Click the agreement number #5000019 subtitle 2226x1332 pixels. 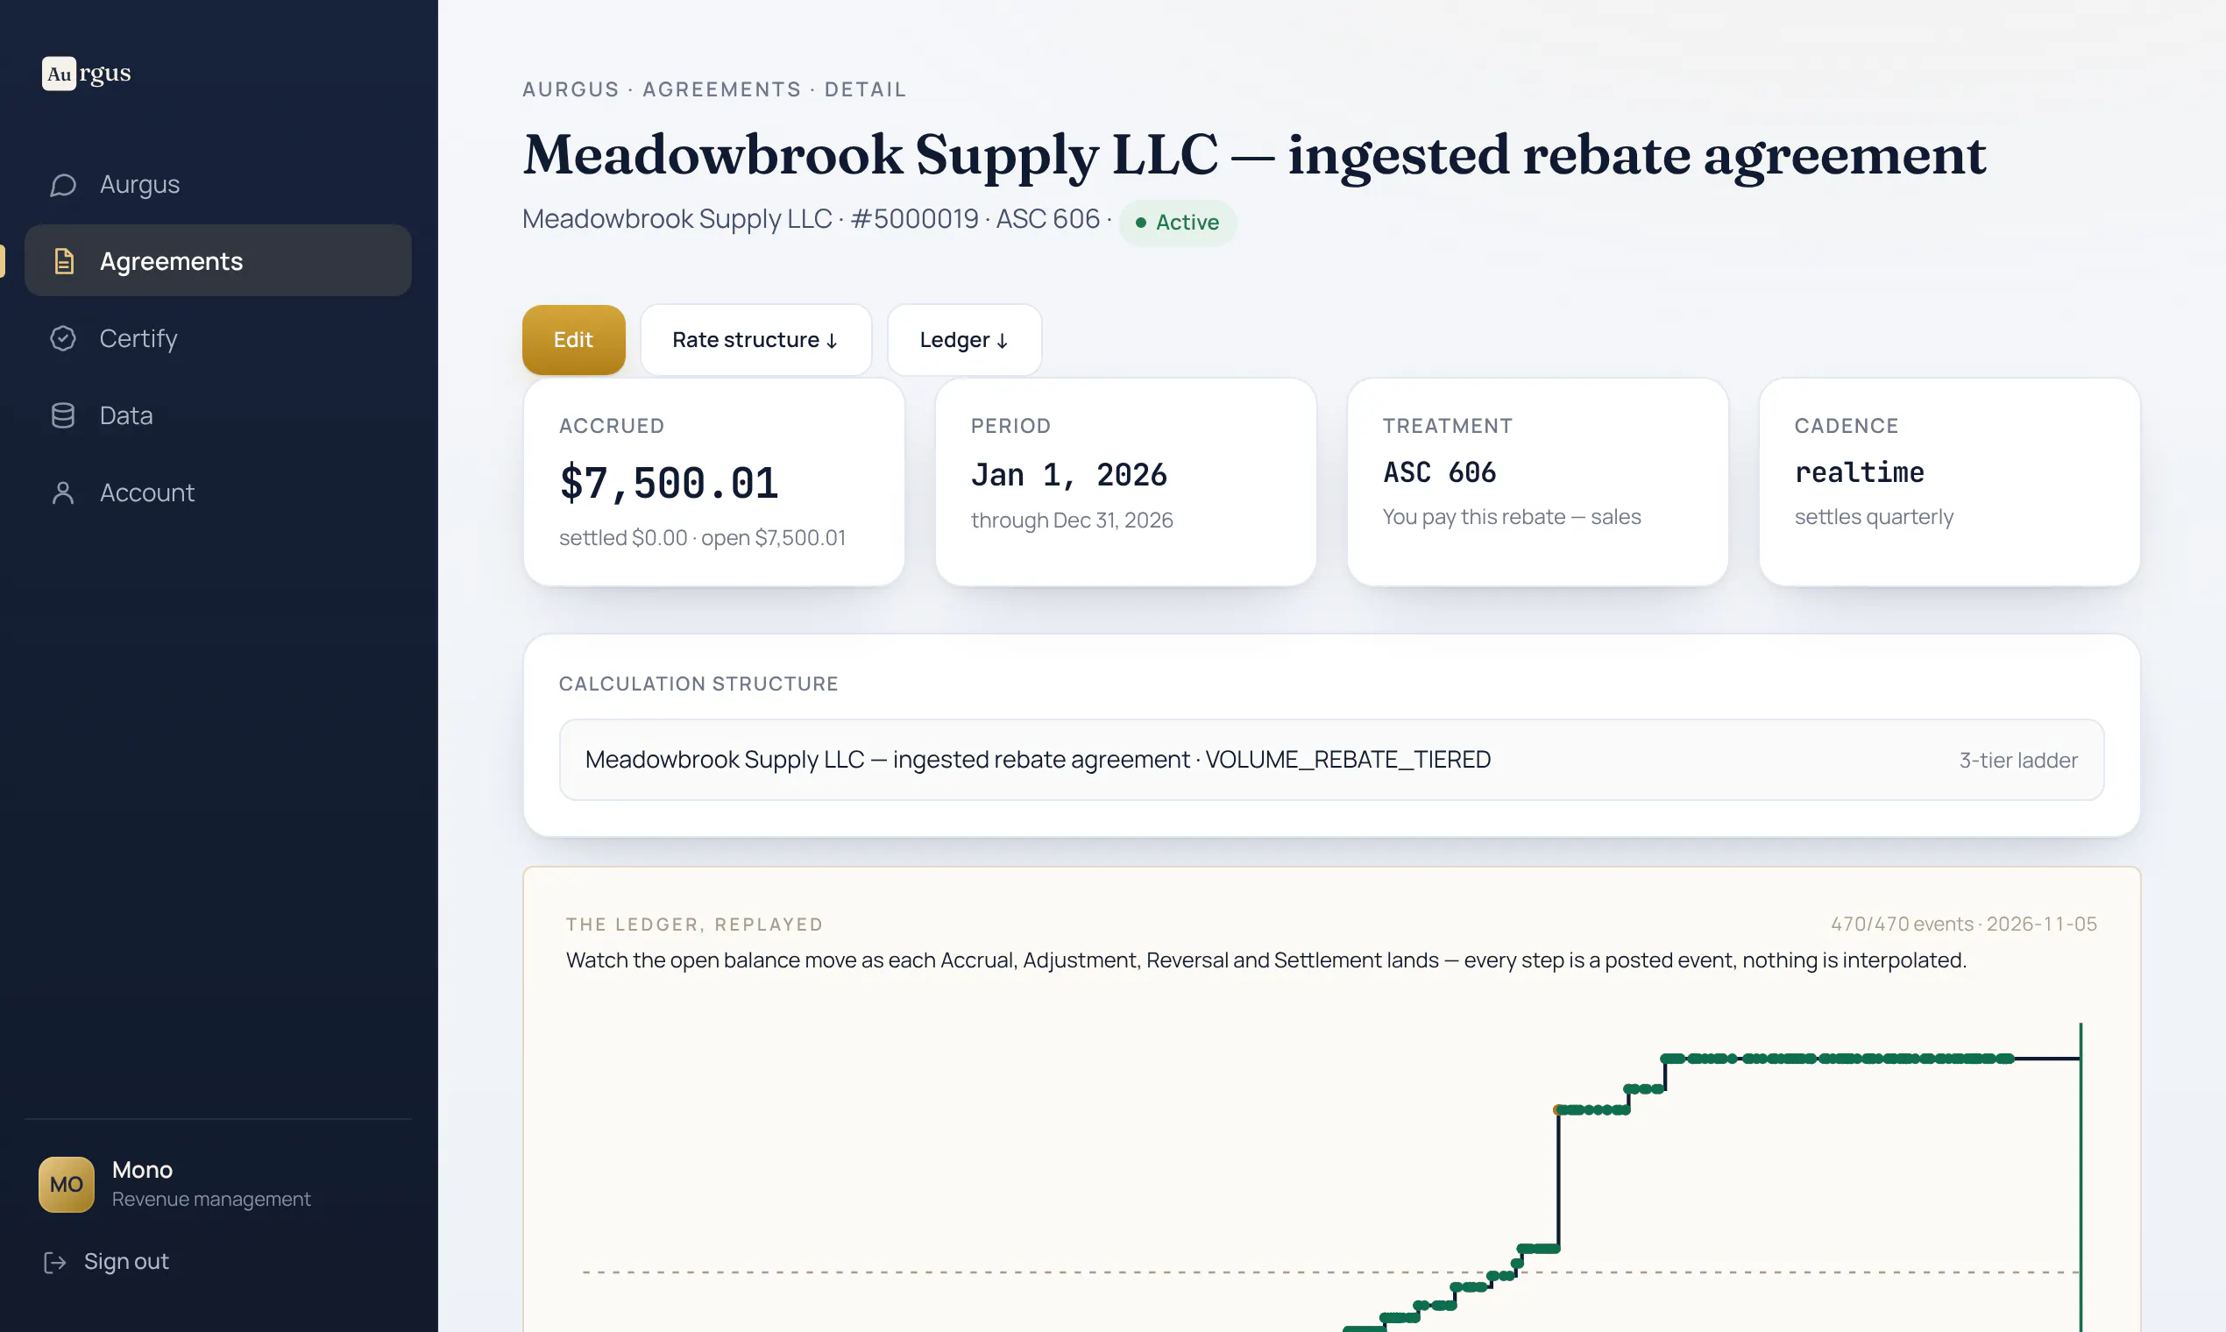[914, 218]
